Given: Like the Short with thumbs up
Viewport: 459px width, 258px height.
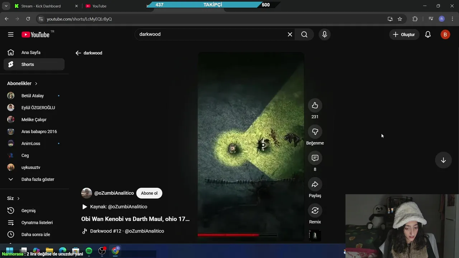Looking at the screenshot, I should (x=315, y=105).
